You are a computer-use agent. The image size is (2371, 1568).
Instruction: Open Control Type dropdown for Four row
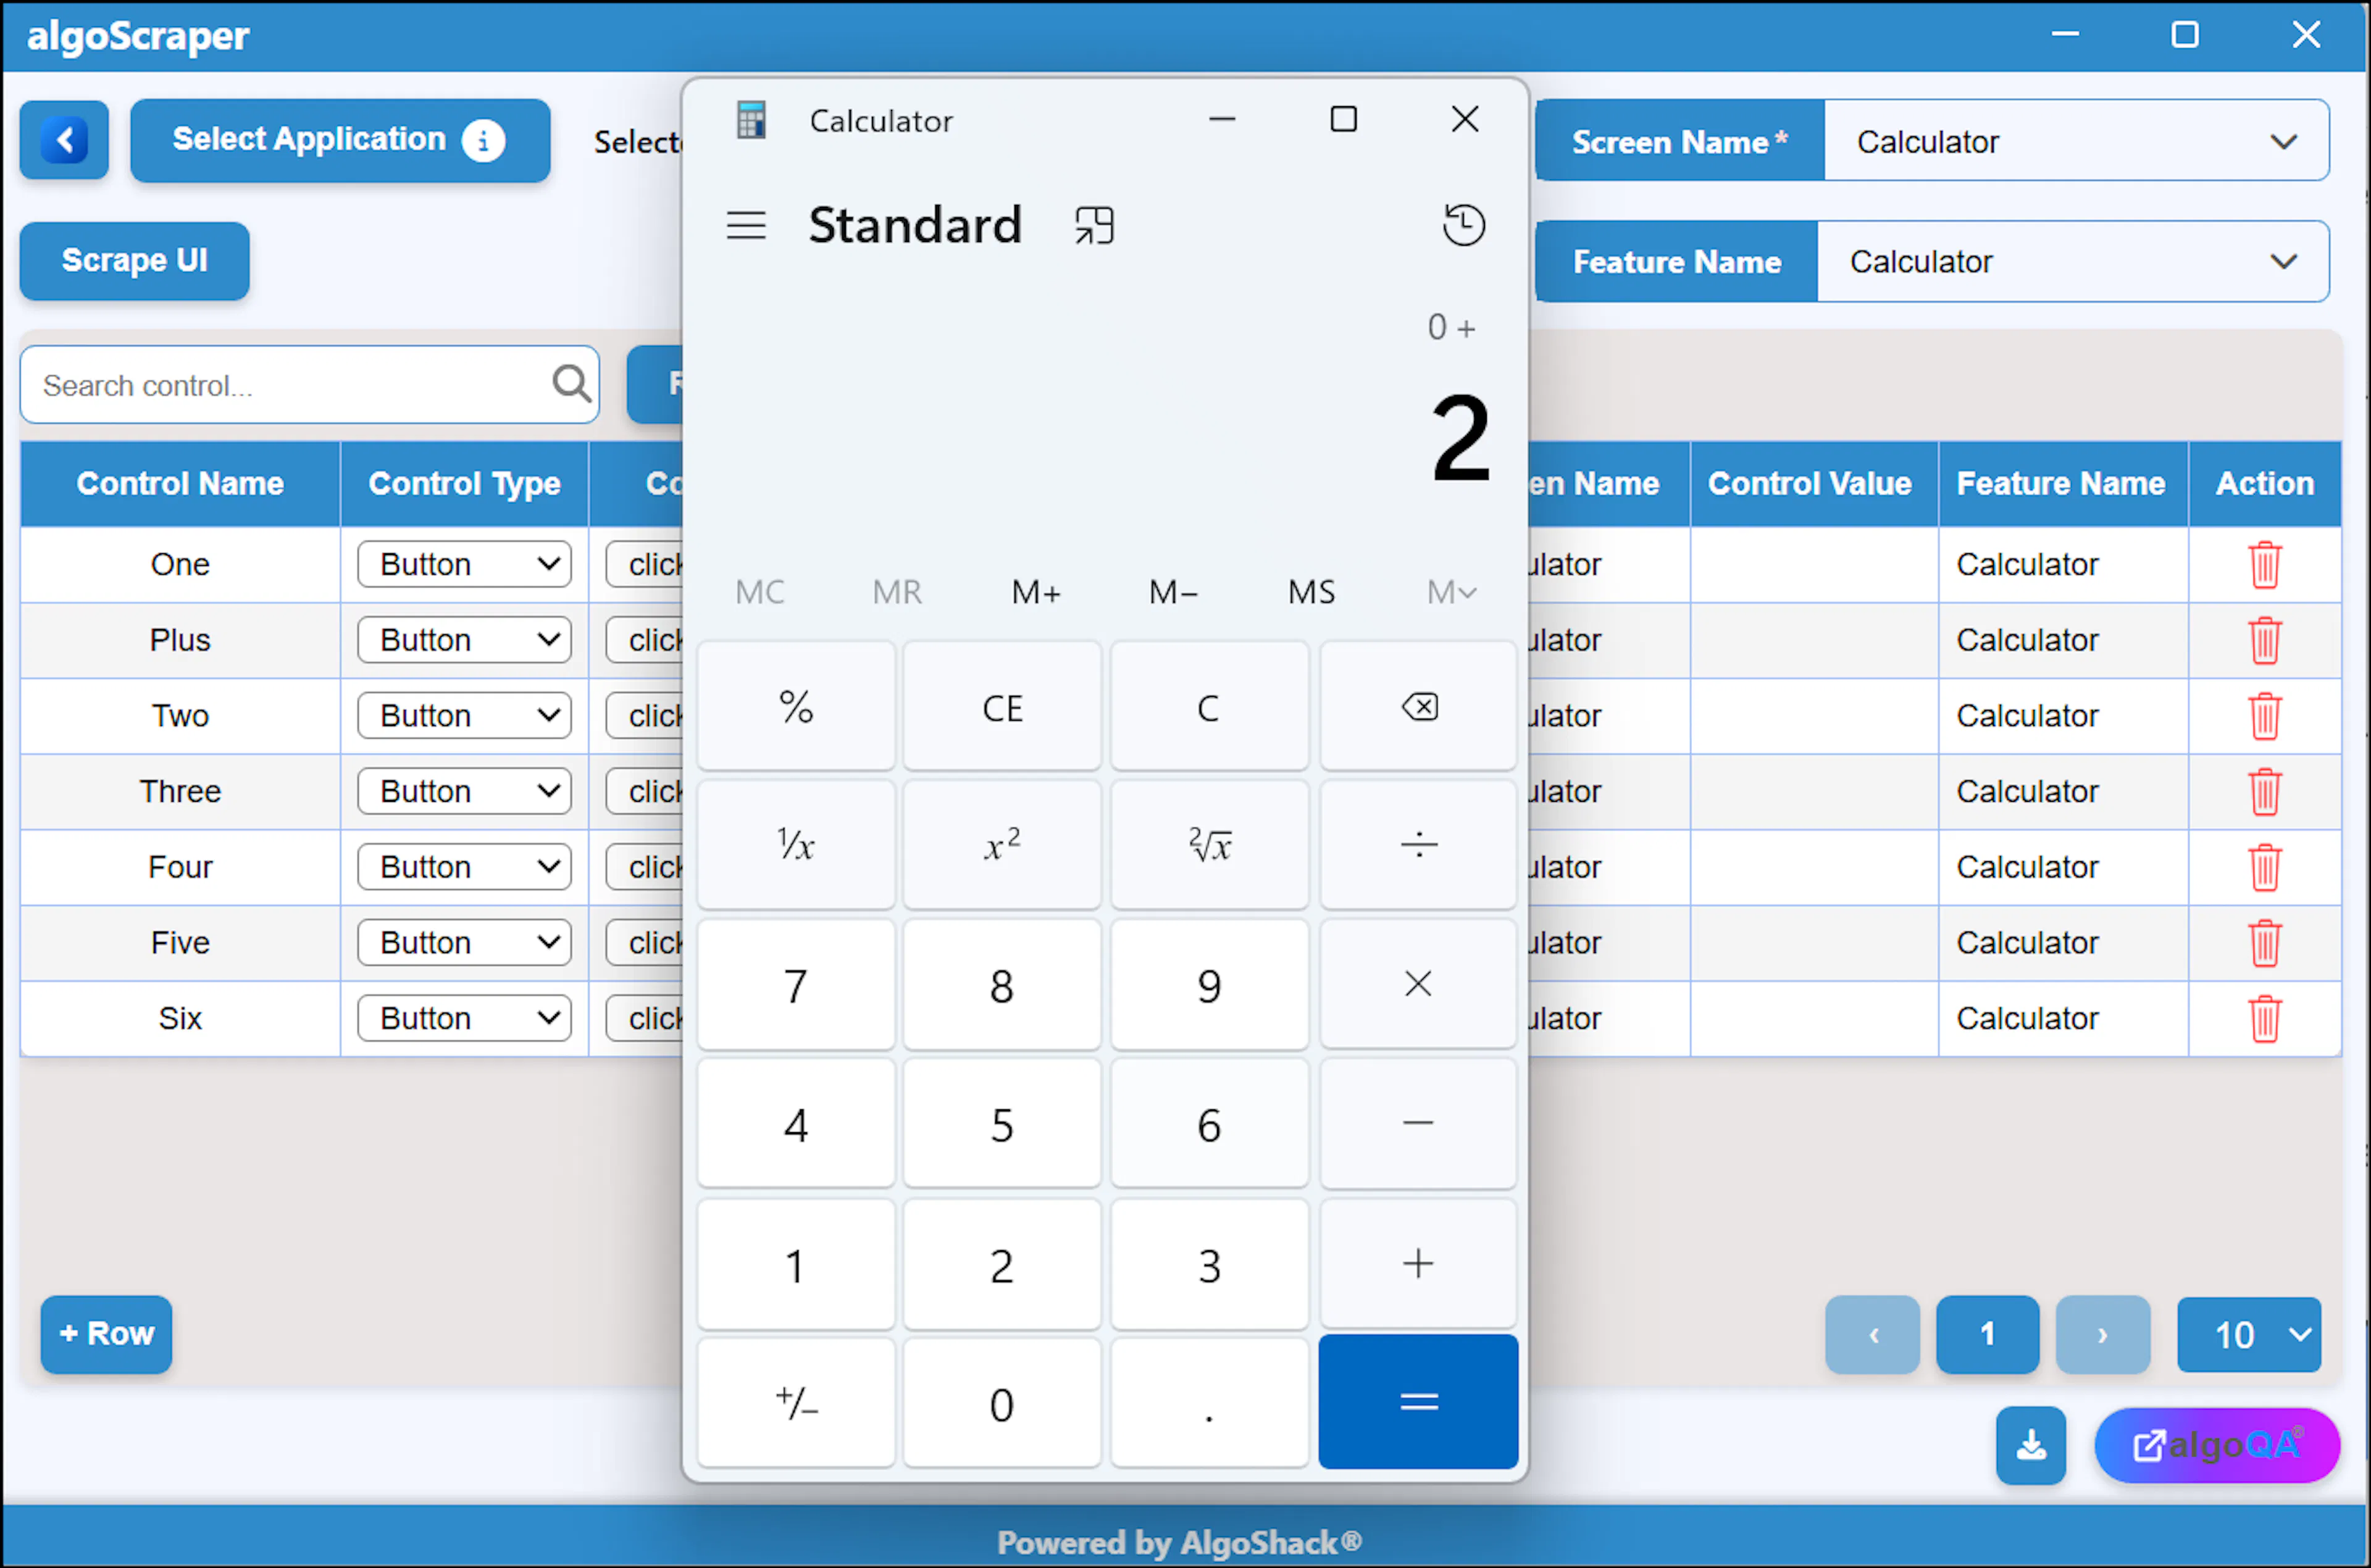tap(465, 868)
